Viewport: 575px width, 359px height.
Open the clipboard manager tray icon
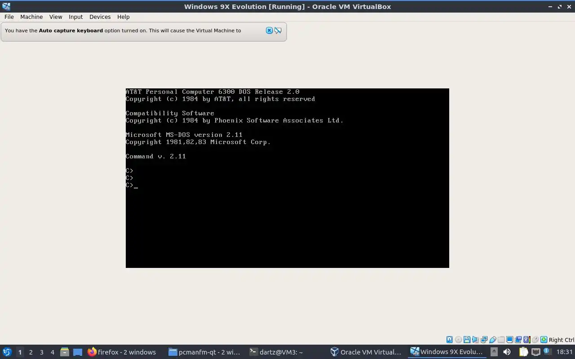[523, 352]
